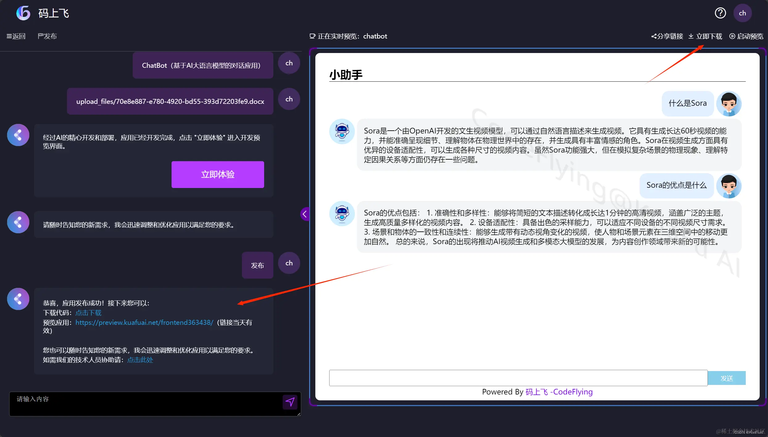Open the ch user avatar menu in header

(x=742, y=13)
